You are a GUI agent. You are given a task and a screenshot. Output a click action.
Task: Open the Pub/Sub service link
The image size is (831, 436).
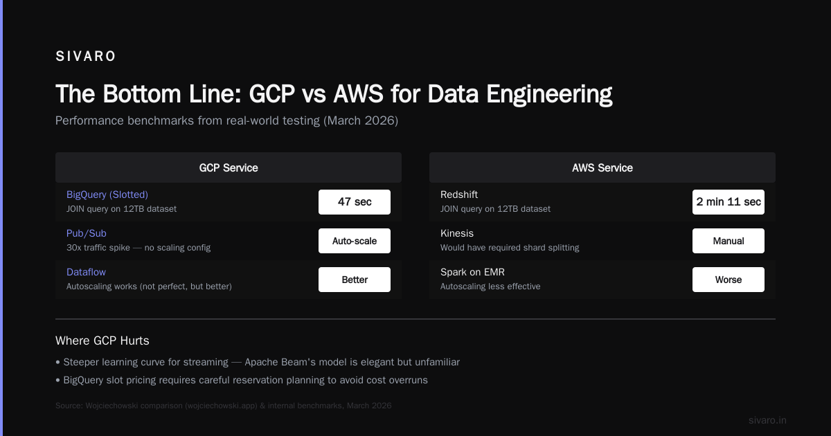point(87,233)
